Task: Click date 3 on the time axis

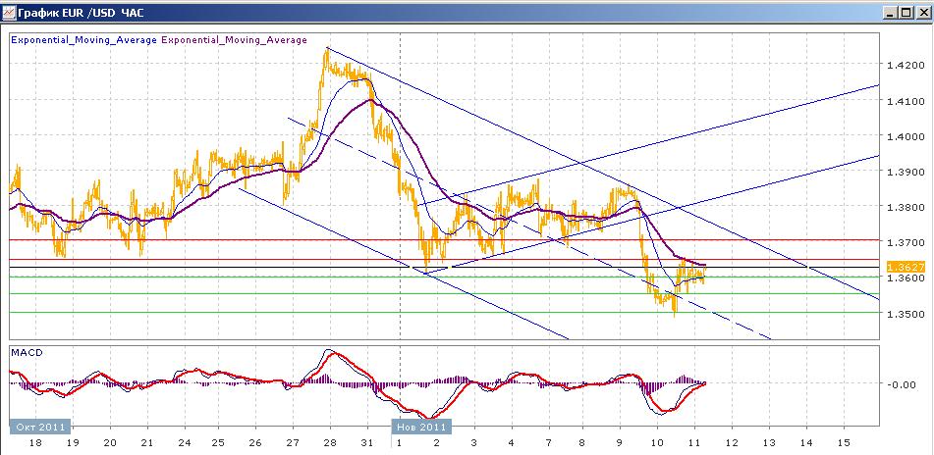Action: (x=473, y=443)
